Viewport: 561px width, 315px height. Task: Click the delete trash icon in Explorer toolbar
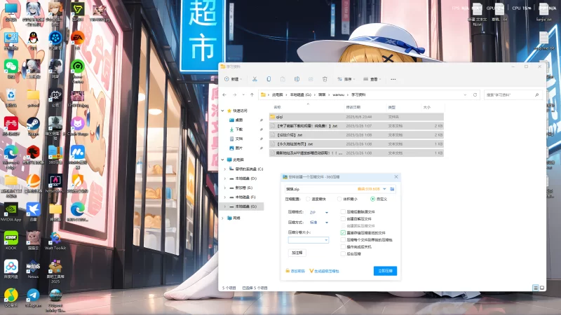(x=325, y=79)
